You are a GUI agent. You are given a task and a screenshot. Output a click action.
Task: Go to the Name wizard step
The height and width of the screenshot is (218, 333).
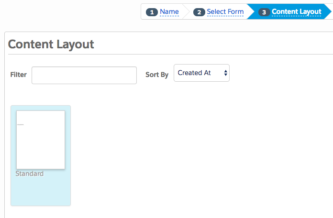point(169,11)
